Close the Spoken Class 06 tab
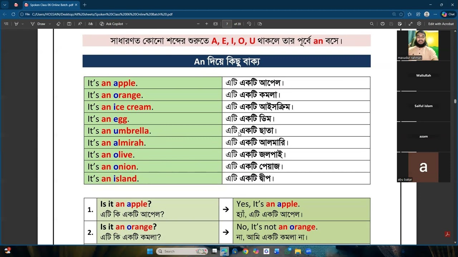The width and height of the screenshot is (458, 257). [76, 5]
